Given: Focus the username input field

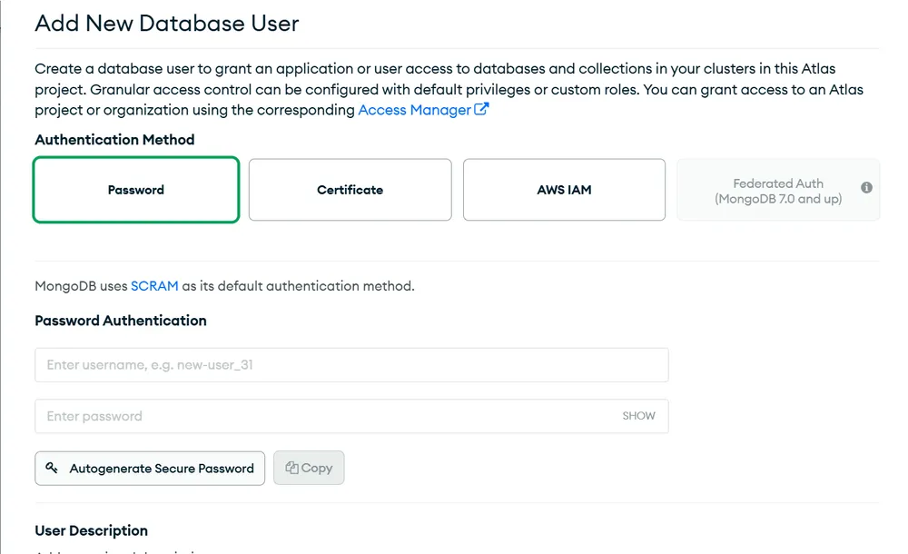Looking at the screenshot, I should (351, 365).
